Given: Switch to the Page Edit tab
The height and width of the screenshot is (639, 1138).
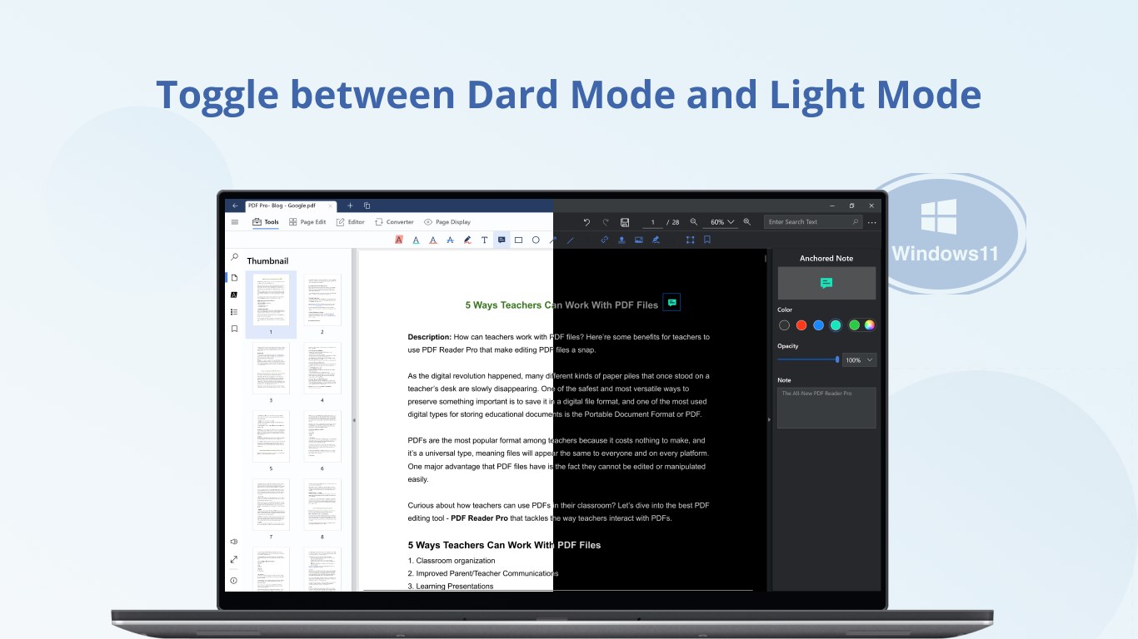Looking at the screenshot, I should tap(307, 222).
